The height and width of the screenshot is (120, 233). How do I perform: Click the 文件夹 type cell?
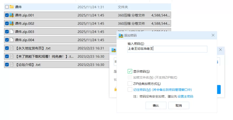coord(123,7)
